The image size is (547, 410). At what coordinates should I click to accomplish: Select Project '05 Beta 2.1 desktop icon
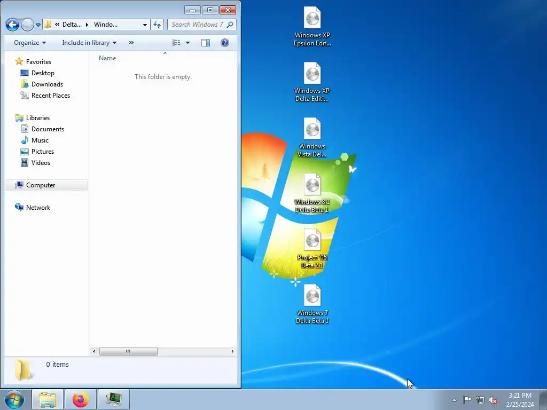pos(312,249)
